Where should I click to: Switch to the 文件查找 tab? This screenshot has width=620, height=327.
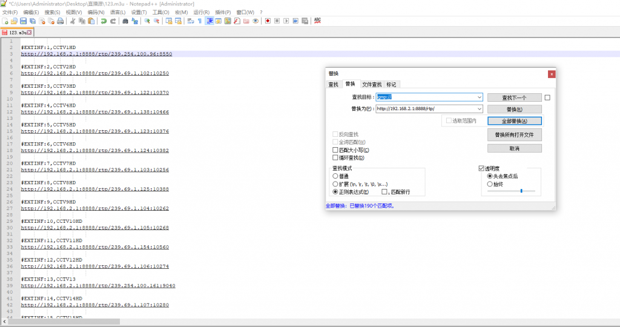(x=372, y=85)
